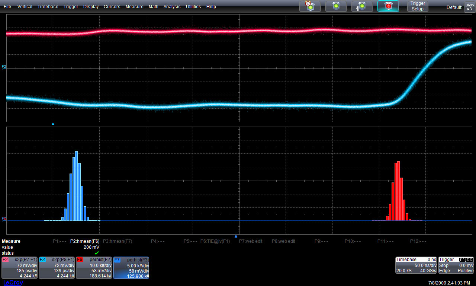The width and height of the screenshot is (476, 286).
Task: Click the upper grid trigger delay marker
Action: (53, 123)
